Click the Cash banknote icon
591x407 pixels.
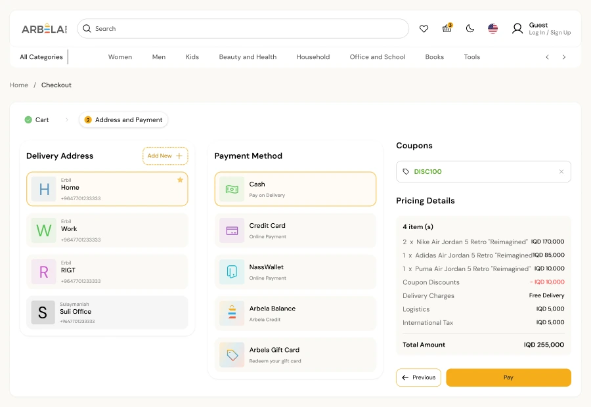(x=232, y=189)
